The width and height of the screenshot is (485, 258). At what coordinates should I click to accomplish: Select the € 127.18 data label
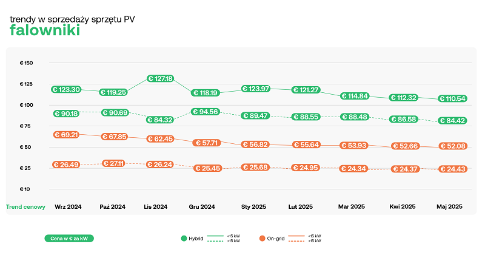point(161,78)
